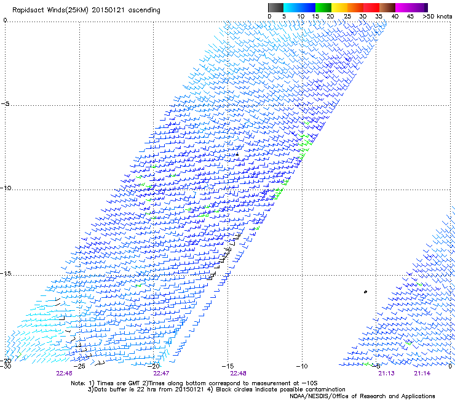The width and height of the screenshot is (455, 400).
Task: Click the "-15" latitude label on left axis
Action: (6, 273)
